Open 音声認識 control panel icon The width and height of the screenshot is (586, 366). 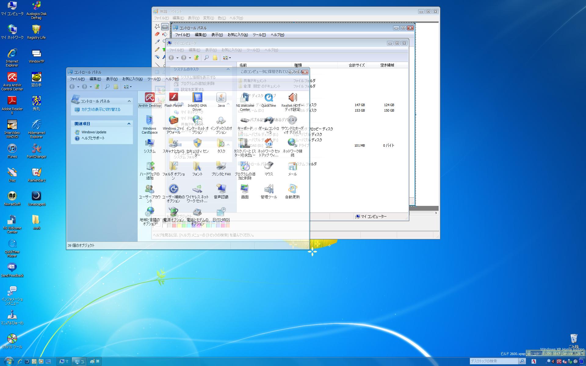(x=221, y=192)
